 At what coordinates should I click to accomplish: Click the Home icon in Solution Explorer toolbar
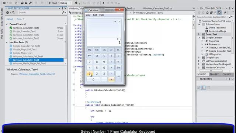[x=207, y=13]
